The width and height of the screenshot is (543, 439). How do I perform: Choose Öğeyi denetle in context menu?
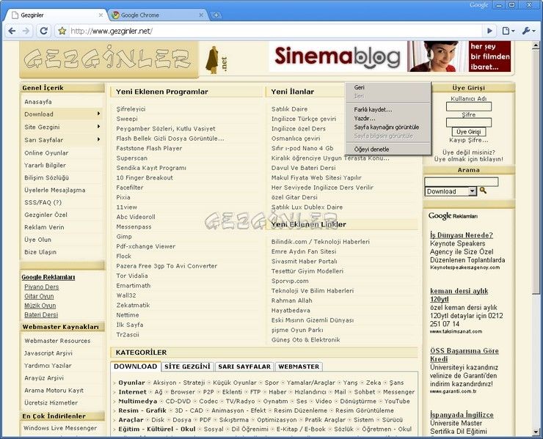[x=388, y=150]
